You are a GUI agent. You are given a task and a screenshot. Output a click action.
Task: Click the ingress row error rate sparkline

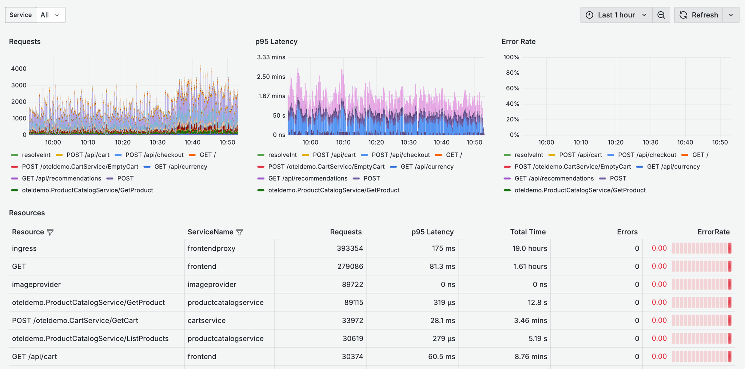tap(701, 248)
